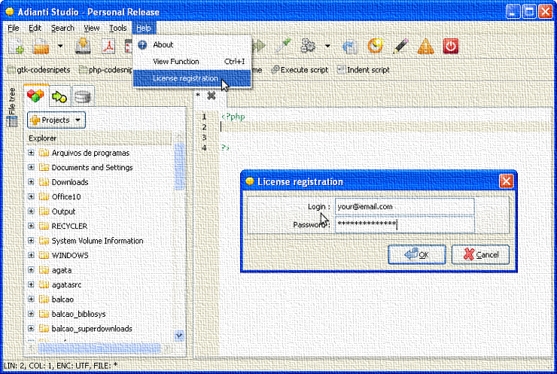
Task: Open the View menu
Action: (92, 28)
